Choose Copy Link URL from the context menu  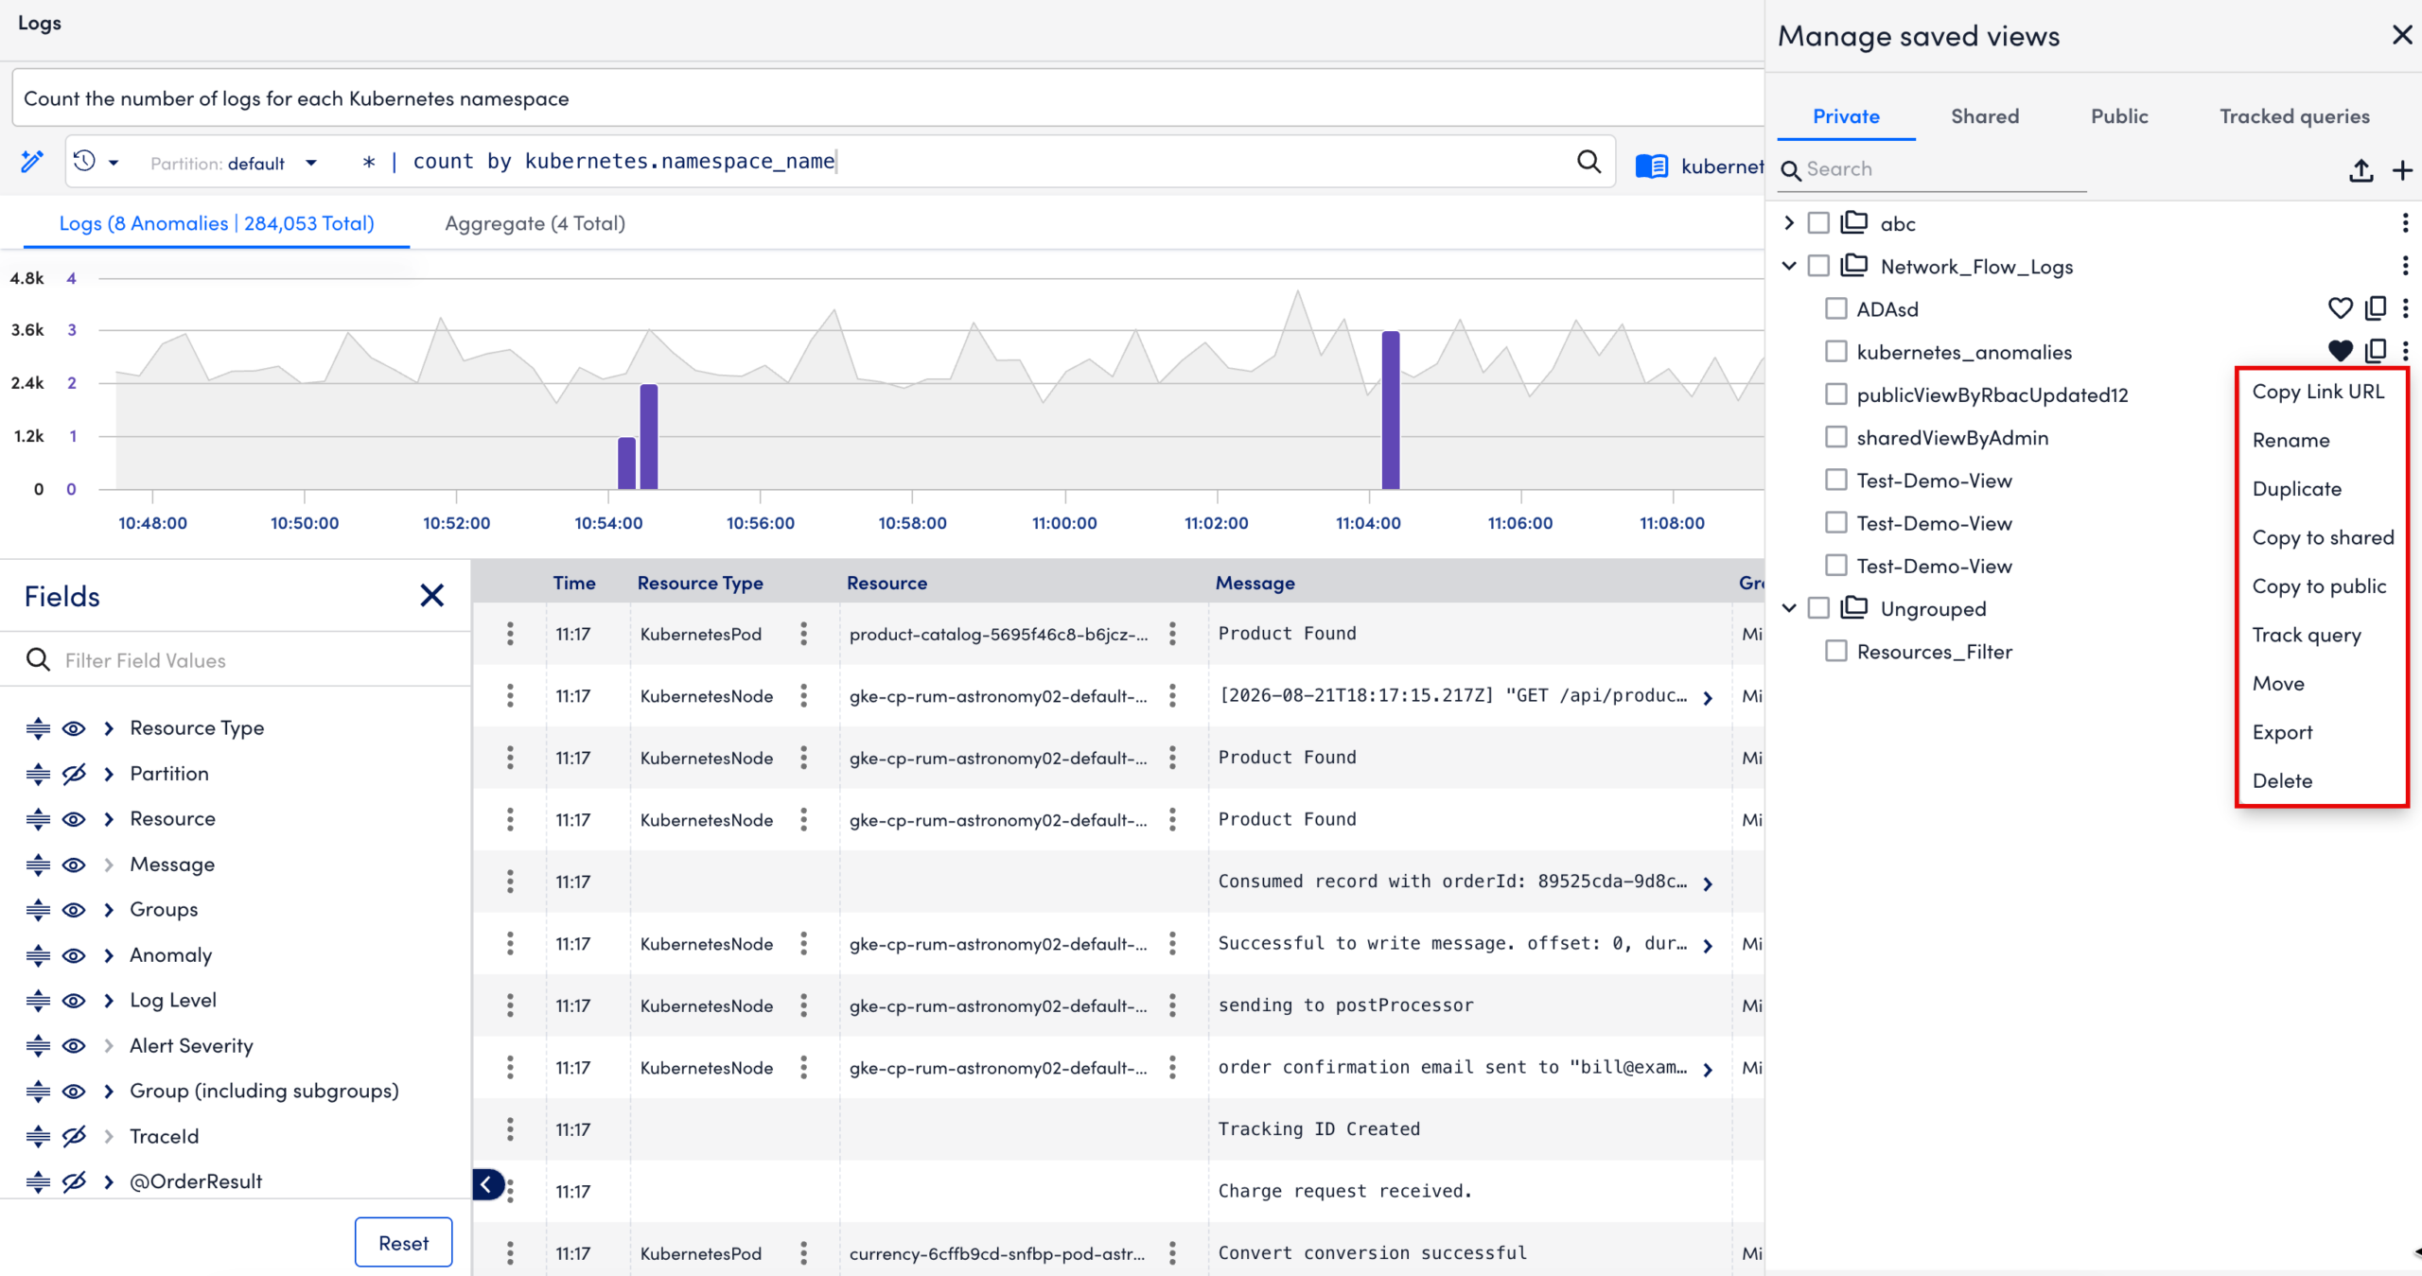pos(2319,392)
